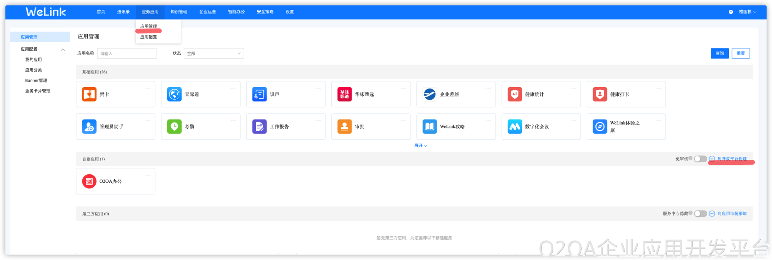Collapse the 应用配置 sidebar section

pyautogui.click(x=62, y=49)
